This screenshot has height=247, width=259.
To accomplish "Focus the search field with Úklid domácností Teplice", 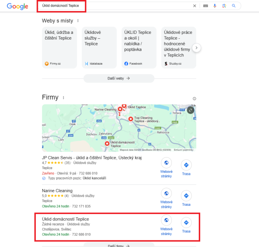I will pyautogui.click(x=114, y=6).
